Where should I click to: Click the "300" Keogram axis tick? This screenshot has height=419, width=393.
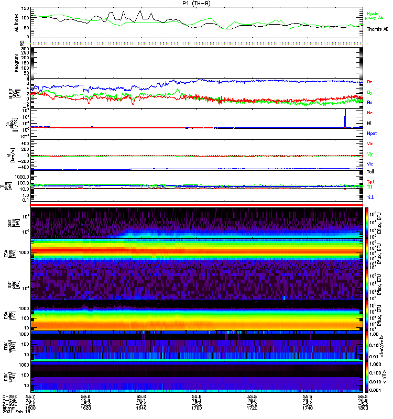tap(25, 49)
